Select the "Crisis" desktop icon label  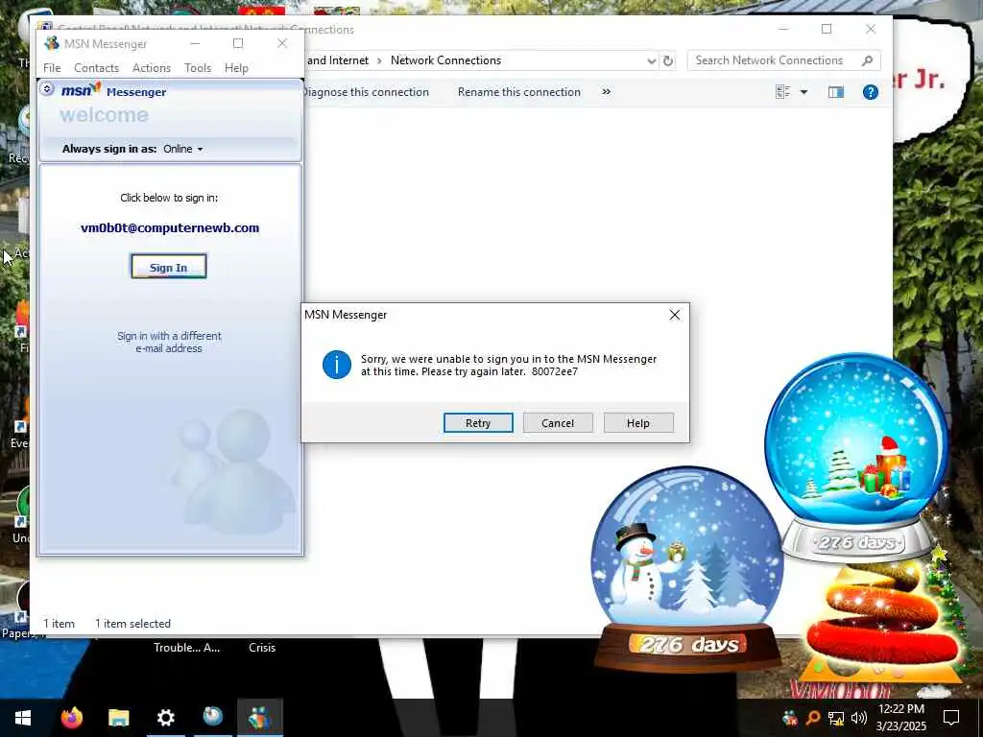pyautogui.click(x=262, y=648)
